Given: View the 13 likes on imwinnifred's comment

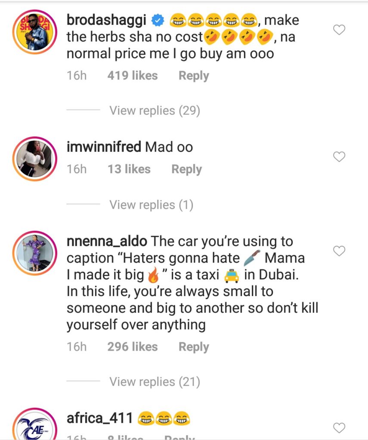Looking at the screenshot, I should pyautogui.click(x=129, y=169).
